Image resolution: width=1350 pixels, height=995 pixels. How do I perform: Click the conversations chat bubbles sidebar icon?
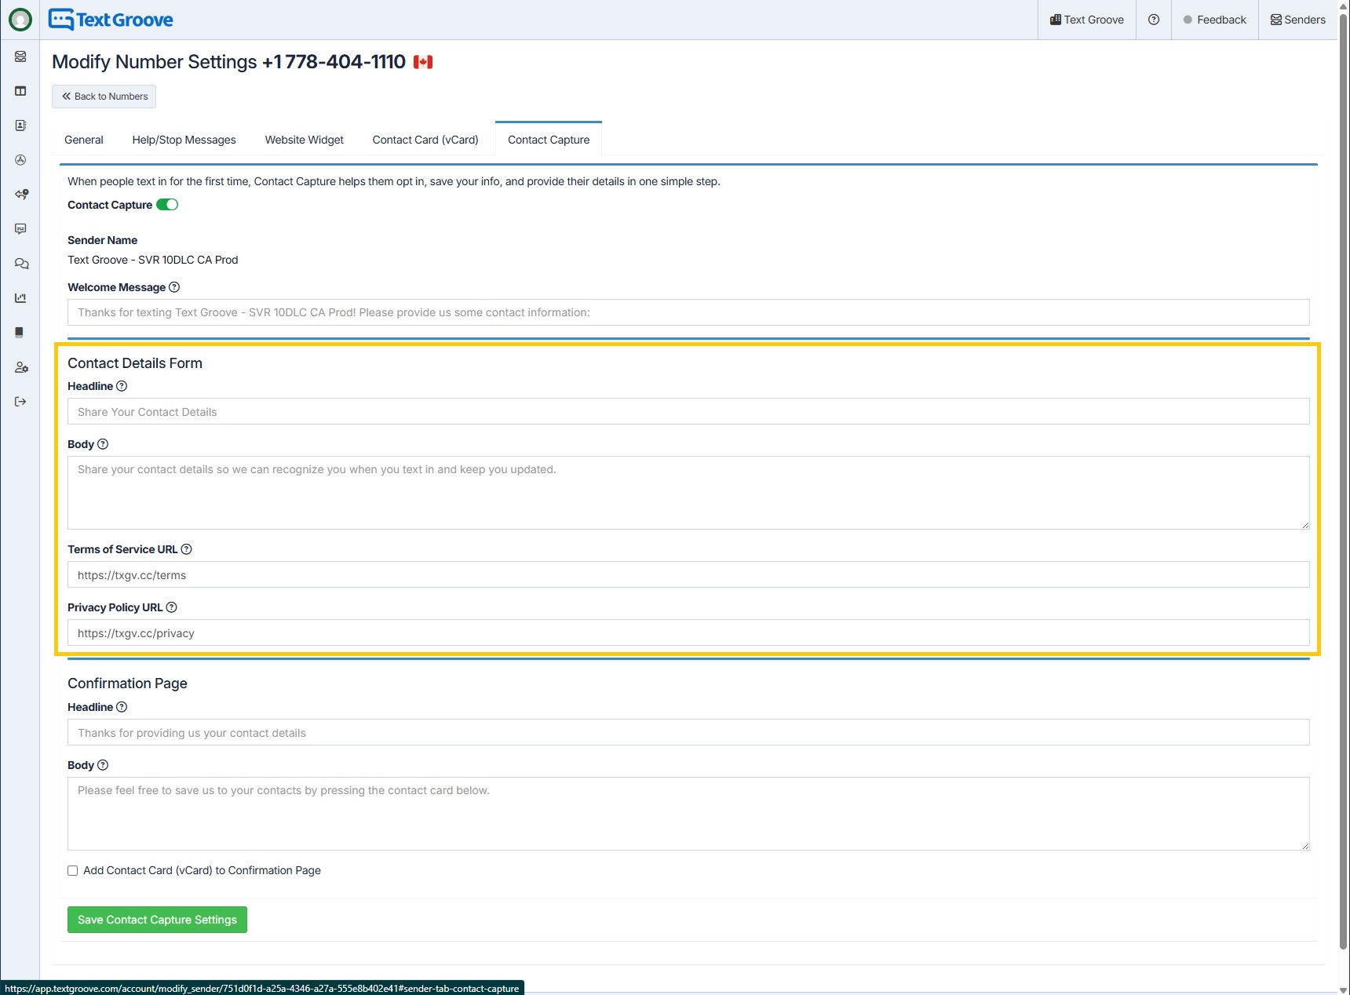coord(20,264)
